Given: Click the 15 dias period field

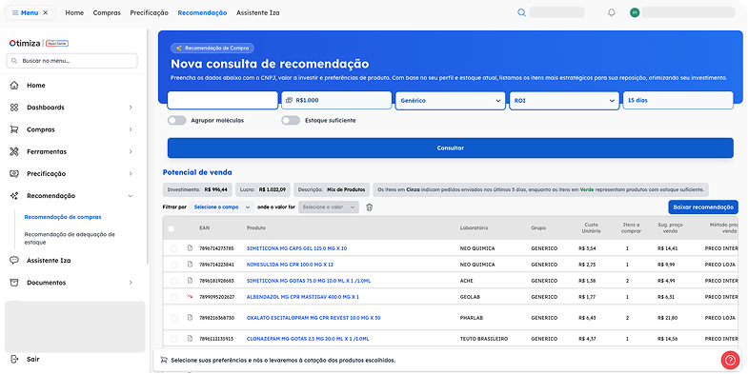Looking at the screenshot, I should 677,101.
